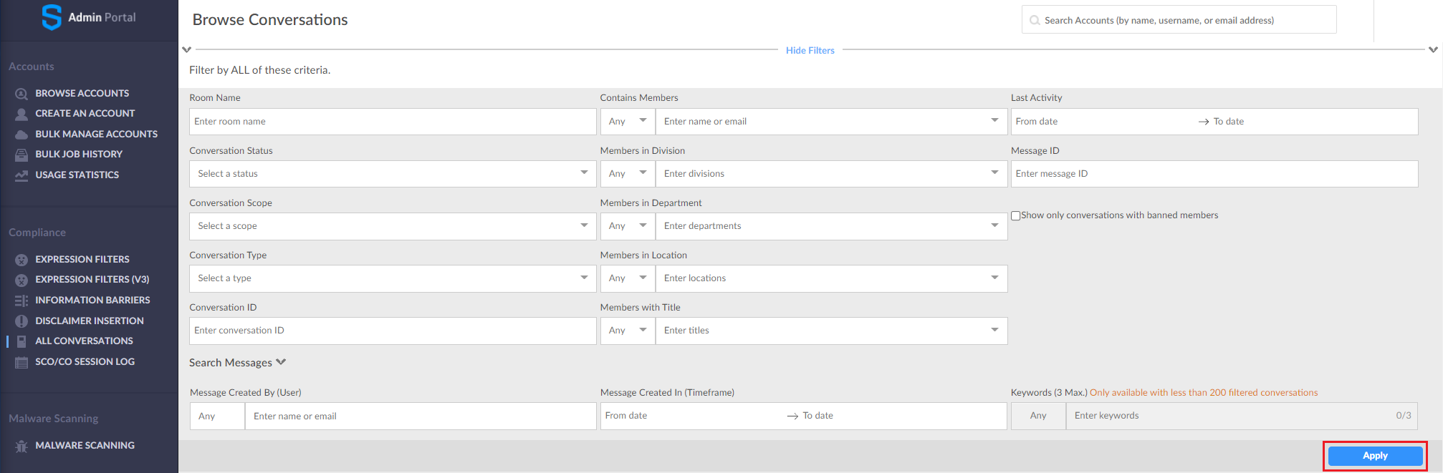Image resolution: width=1443 pixels, height=473 pixels.
Task: Click the Room Name input field
Action: click(x=393, y=122)
